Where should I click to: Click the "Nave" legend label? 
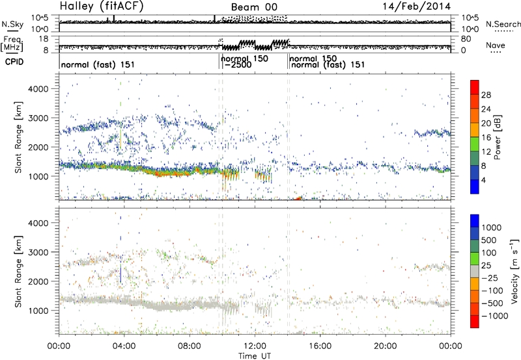(x=495, y=45)
